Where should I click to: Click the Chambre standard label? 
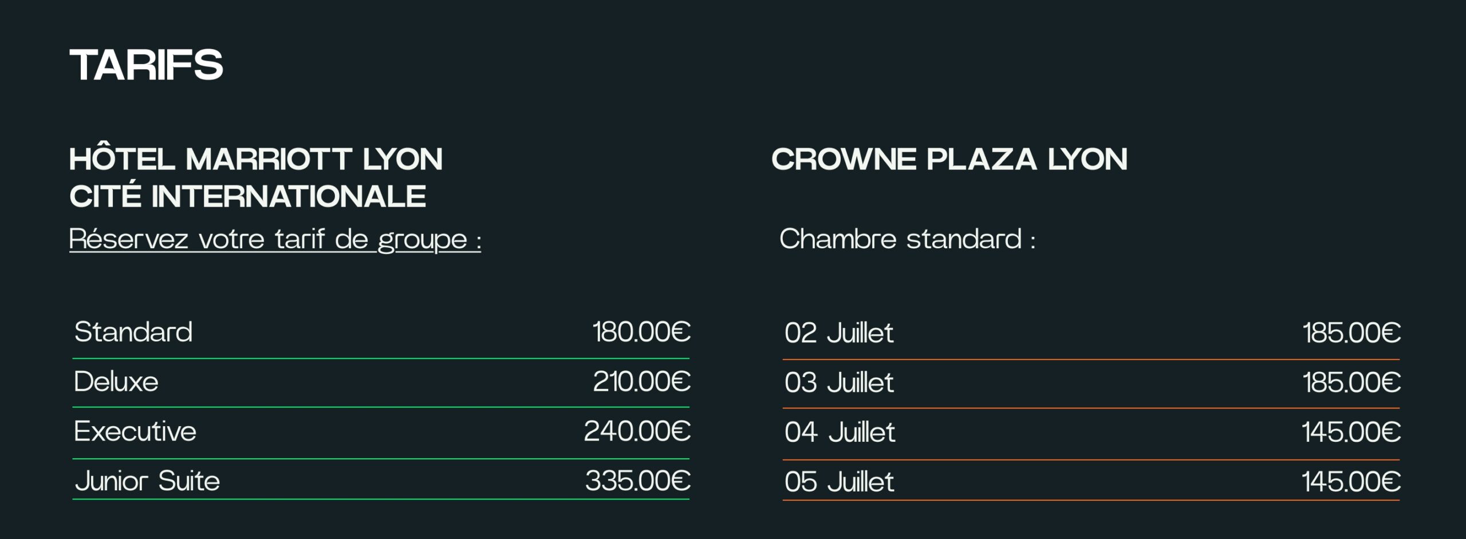907,239
